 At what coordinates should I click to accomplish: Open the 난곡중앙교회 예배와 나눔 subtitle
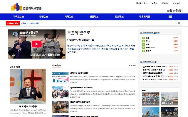[80, 40]
